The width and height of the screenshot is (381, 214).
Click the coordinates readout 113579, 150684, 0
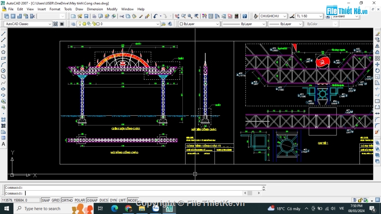coord(20,200)
